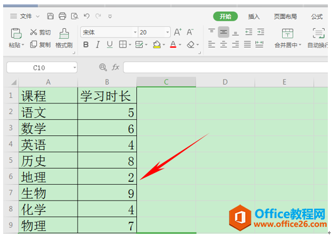The image size is (331, 235).
Task: Click the Undo arrow
Action: [87, 16]
